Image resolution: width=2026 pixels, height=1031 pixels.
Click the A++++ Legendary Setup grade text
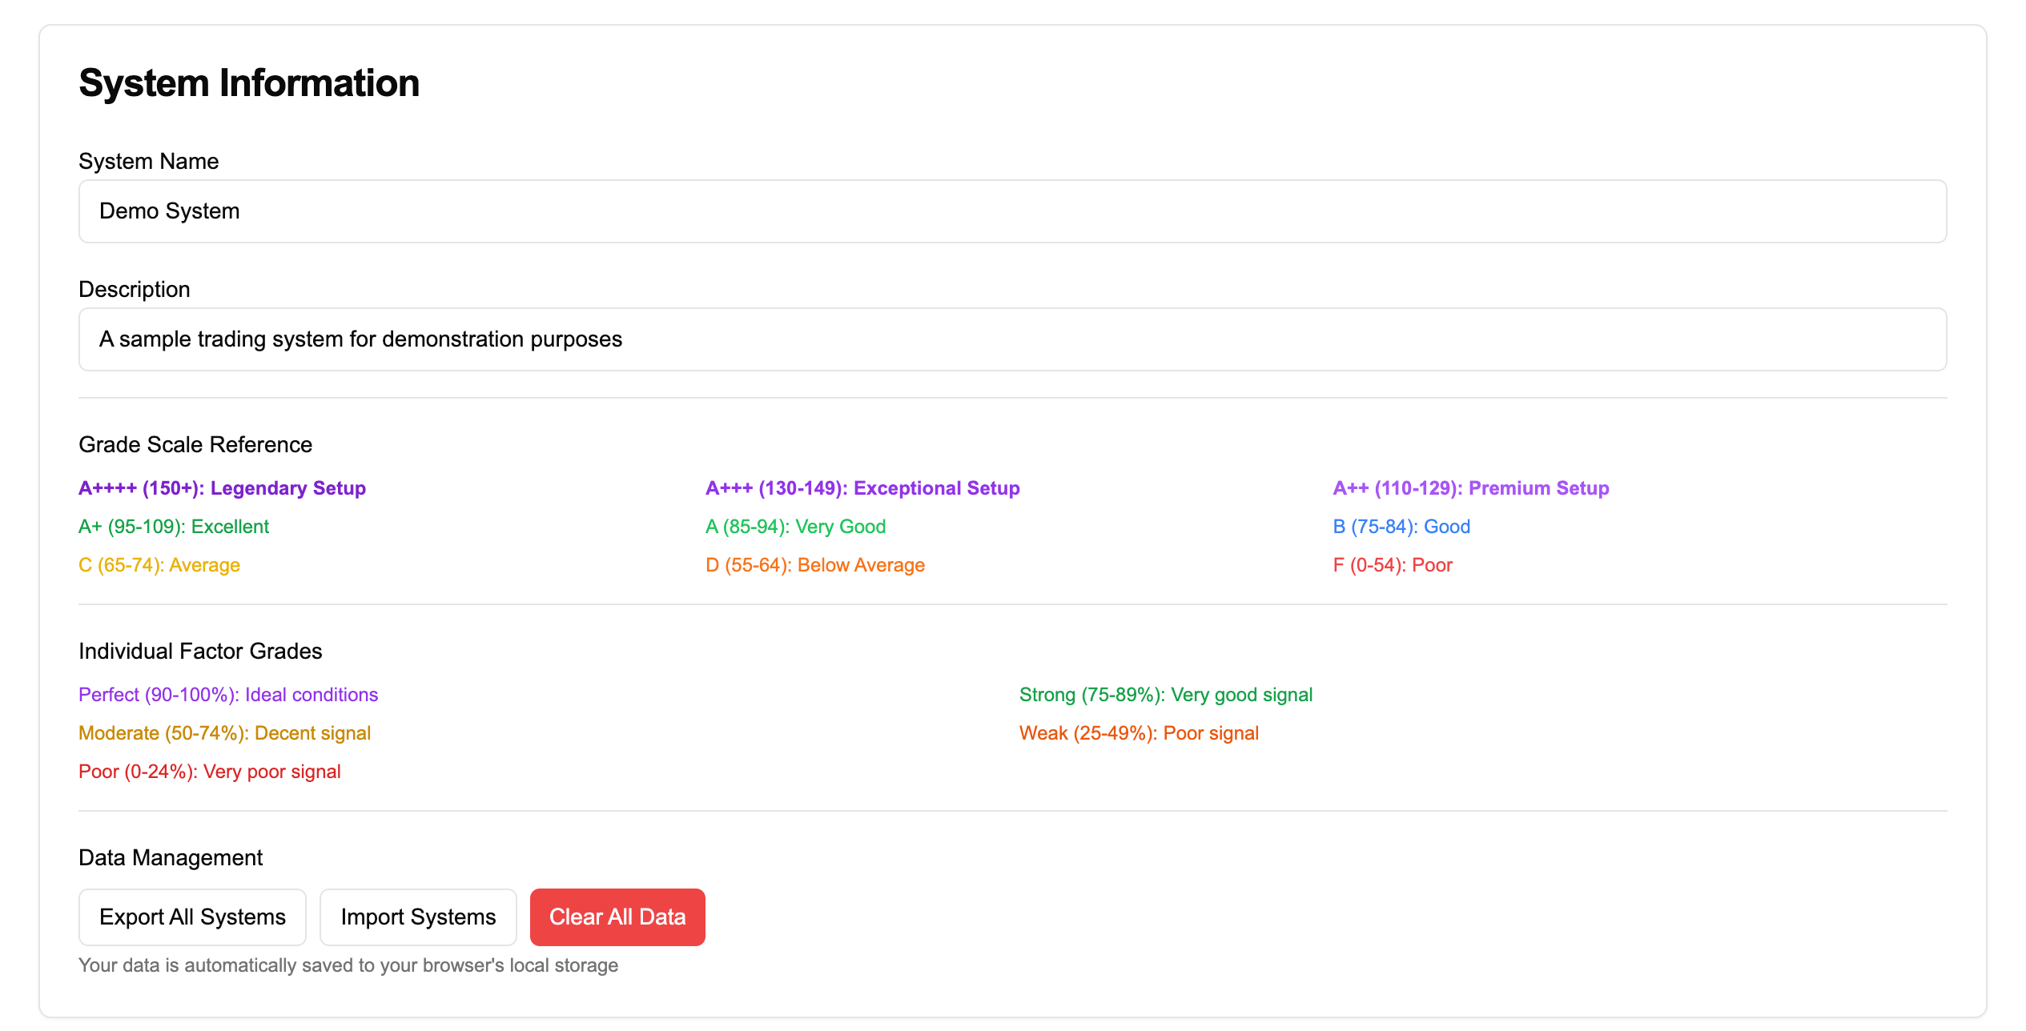pos(222,488)
